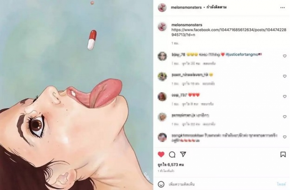Open the facebook.com link in caption
The width and height of the screenshot is (290, 190).
tap(229, 32)
